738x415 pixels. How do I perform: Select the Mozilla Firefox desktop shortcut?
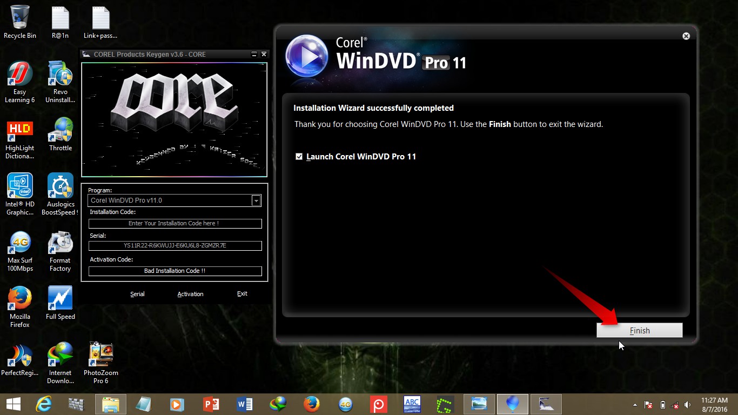[20, 307]
